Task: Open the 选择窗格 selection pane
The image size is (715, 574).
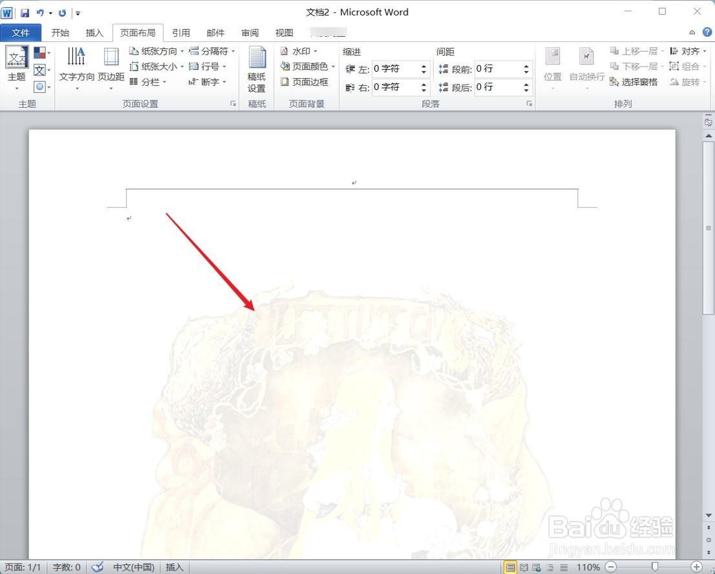Action: coord(634,82)
